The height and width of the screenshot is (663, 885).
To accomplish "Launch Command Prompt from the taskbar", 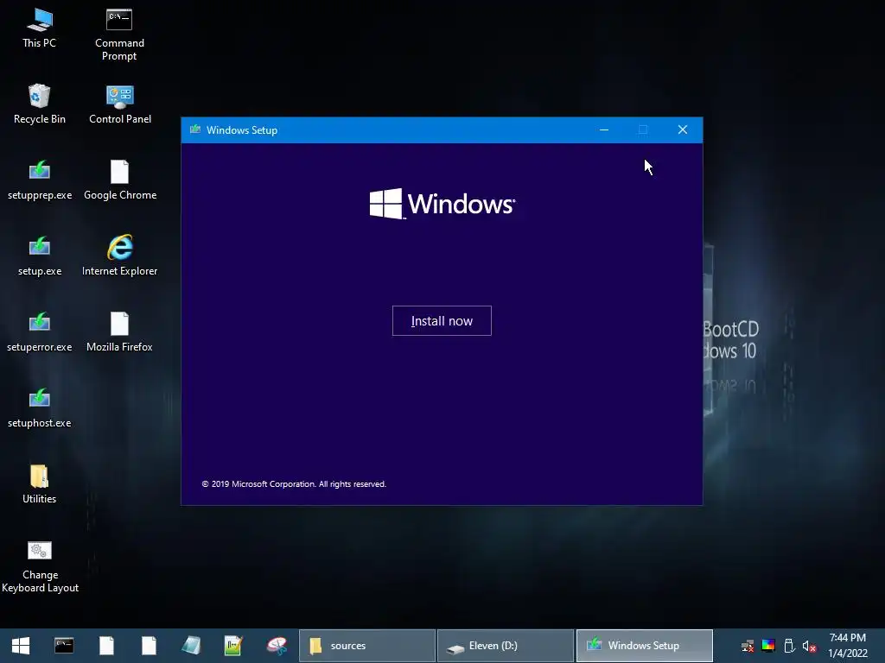I will tap(64, 646).
